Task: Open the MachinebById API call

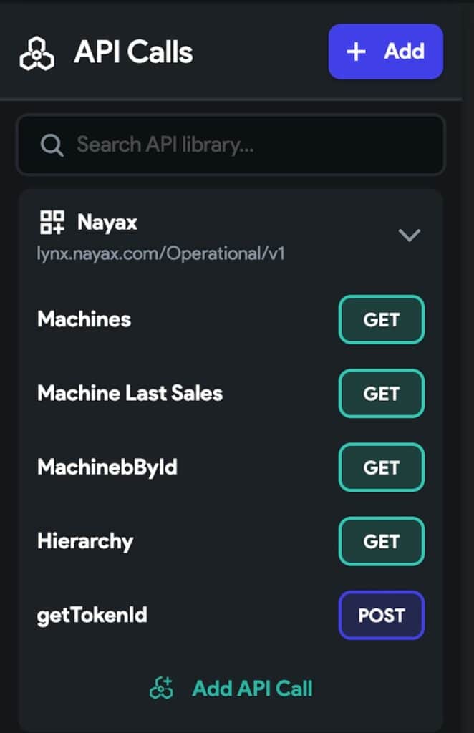Action: (107, 467)
